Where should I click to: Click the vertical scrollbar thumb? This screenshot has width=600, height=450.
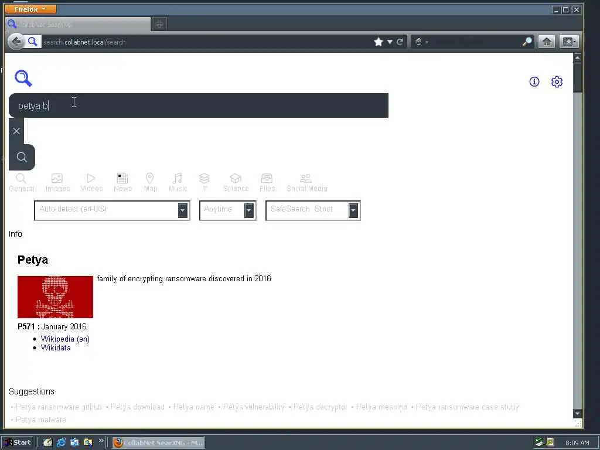point(577,77)
